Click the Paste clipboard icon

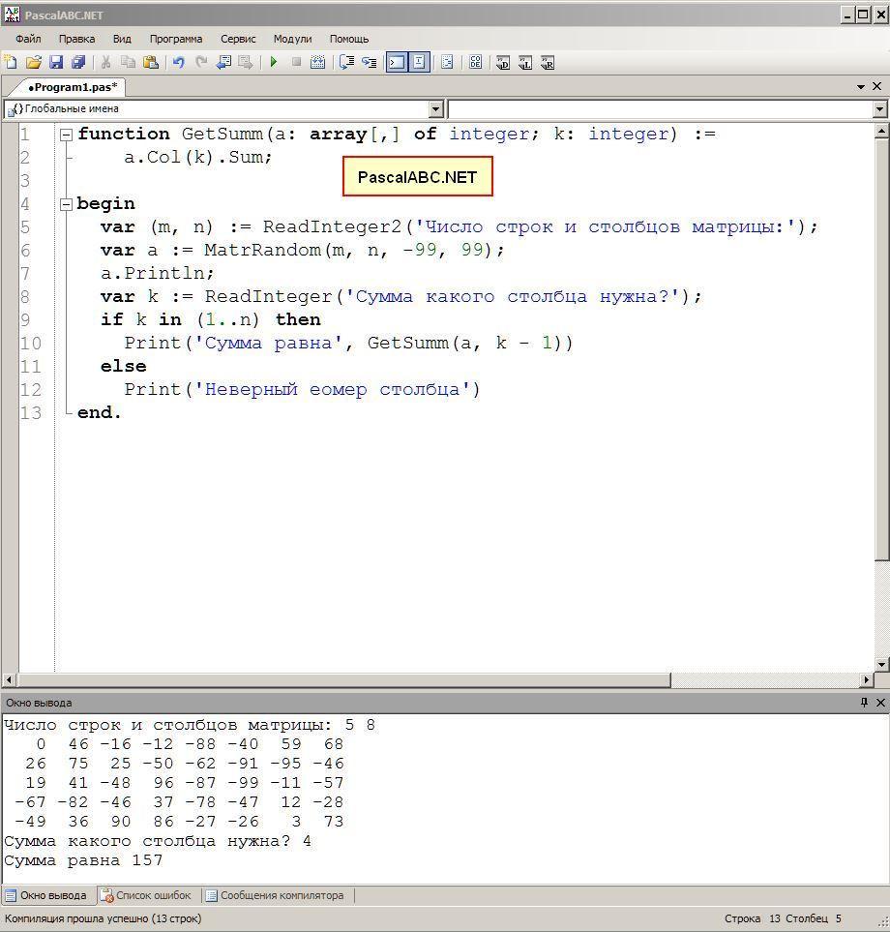click(x=151, y=63)
